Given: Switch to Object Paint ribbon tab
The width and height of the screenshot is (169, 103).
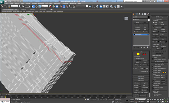Looking at the screenshot, I should [43, 10].
